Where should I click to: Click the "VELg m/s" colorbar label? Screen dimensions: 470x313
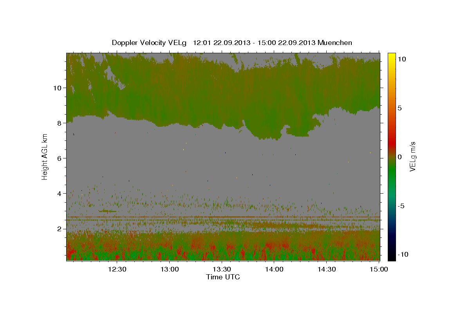(x=412, y=156)
